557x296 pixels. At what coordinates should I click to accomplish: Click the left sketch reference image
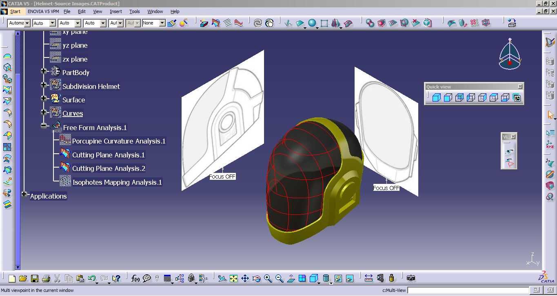click(223, 121)
